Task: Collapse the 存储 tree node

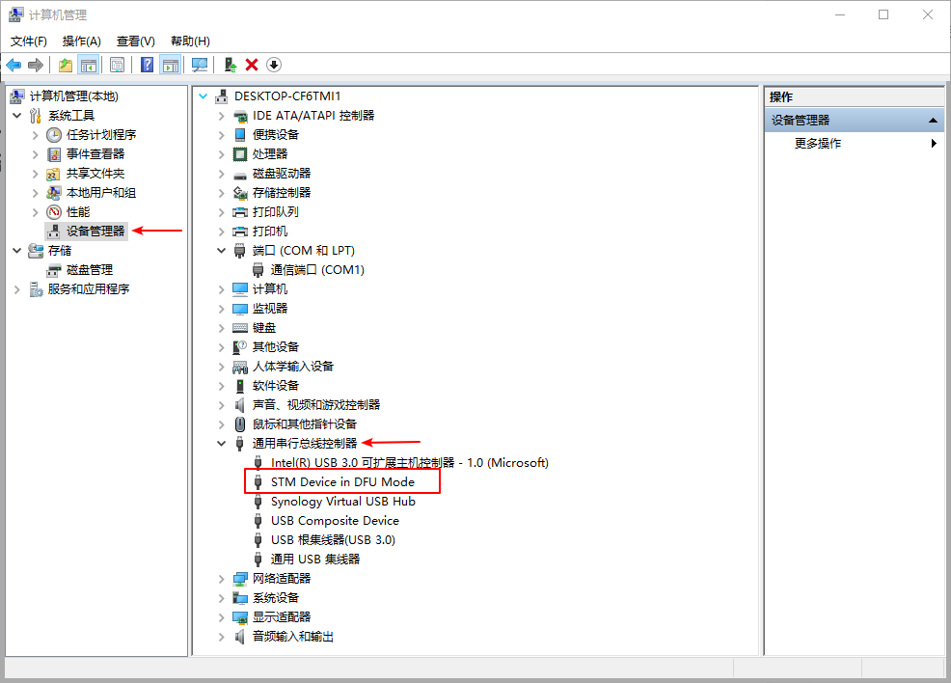Action: [x=17, y=251]
